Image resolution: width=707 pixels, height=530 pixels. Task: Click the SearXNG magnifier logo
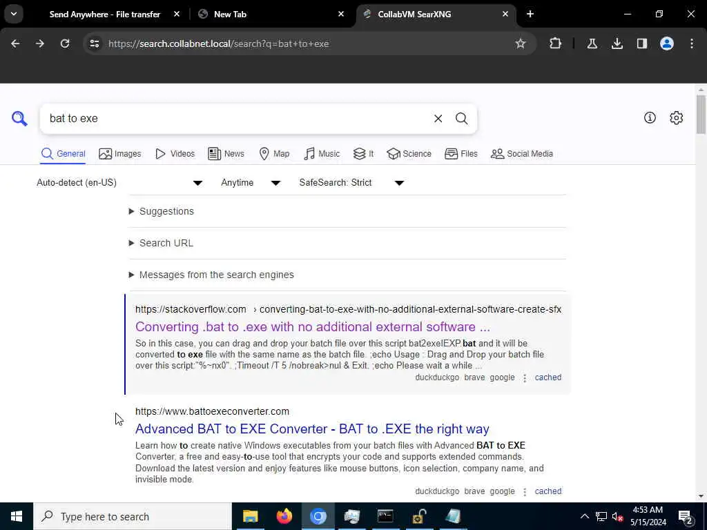pos(19,119)
